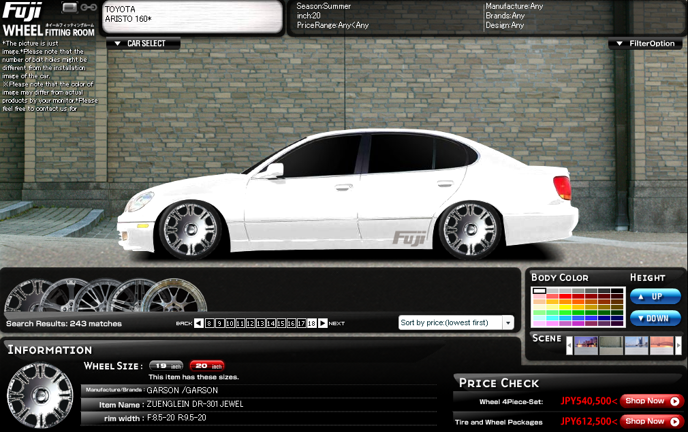Select the 20 inch wheel size
The height and width of the screenshot is (432, 688).
(206, 366)
